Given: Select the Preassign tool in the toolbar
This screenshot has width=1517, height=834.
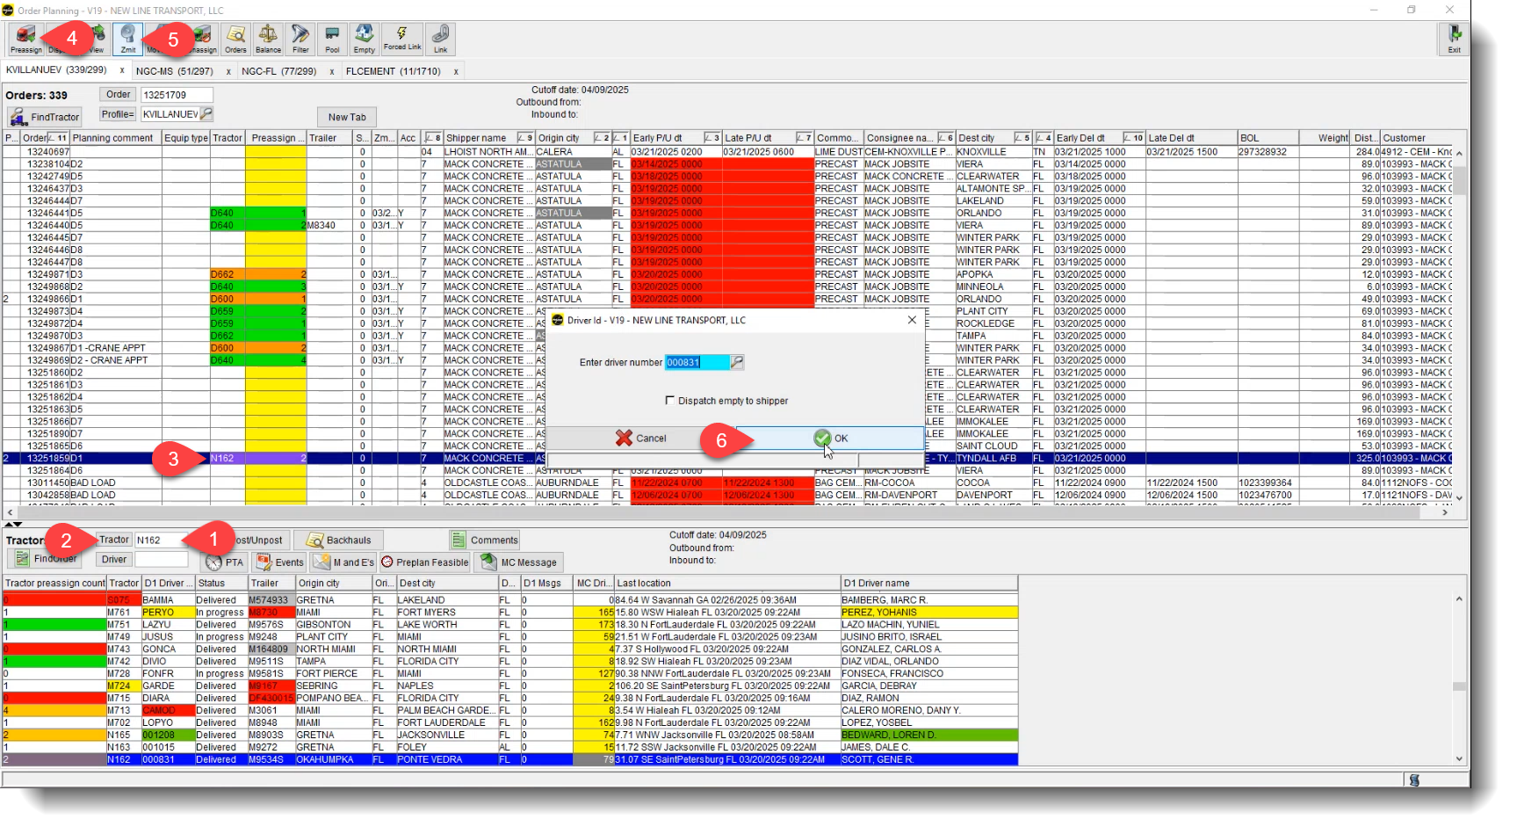Looking at the screenshot, I should point(24,39).
